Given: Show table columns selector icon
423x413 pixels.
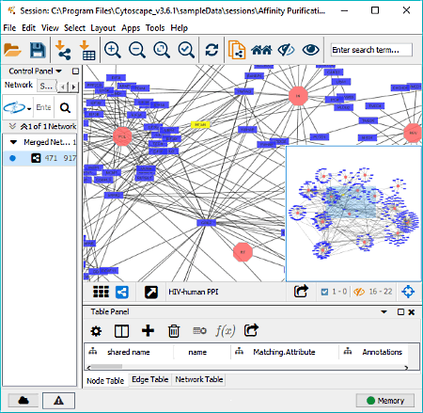Looking at the screenshot, I should pos(121,331).
